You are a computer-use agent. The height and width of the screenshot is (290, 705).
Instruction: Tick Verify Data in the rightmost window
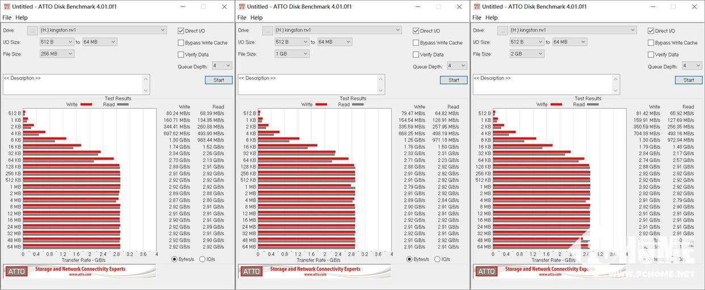pos(651,55)
